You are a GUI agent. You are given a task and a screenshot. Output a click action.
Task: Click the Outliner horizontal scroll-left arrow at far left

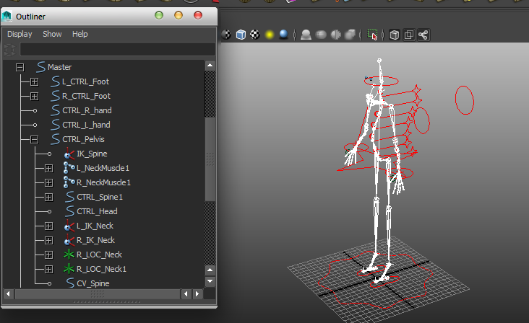pos(9,294)
